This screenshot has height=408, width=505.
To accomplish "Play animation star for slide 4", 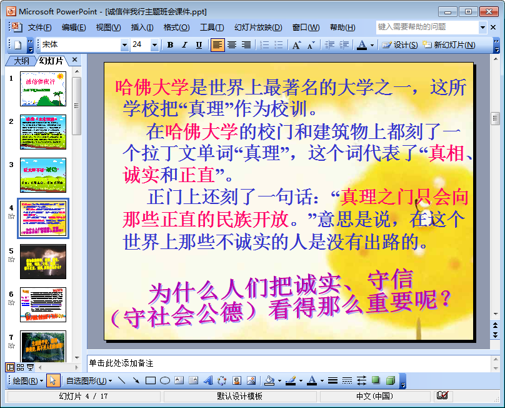I will (x=11, y=217).
